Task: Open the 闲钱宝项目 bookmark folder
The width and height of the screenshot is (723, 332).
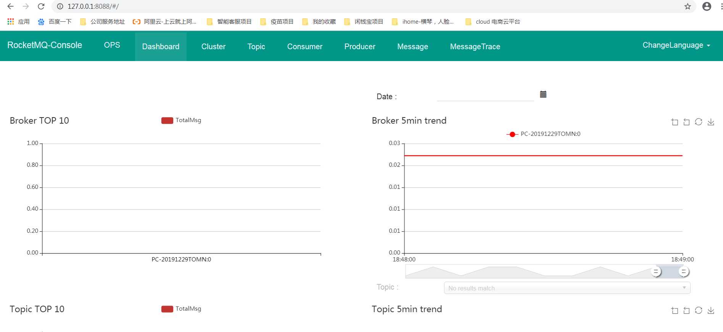Action: click(x=363, y=22)
